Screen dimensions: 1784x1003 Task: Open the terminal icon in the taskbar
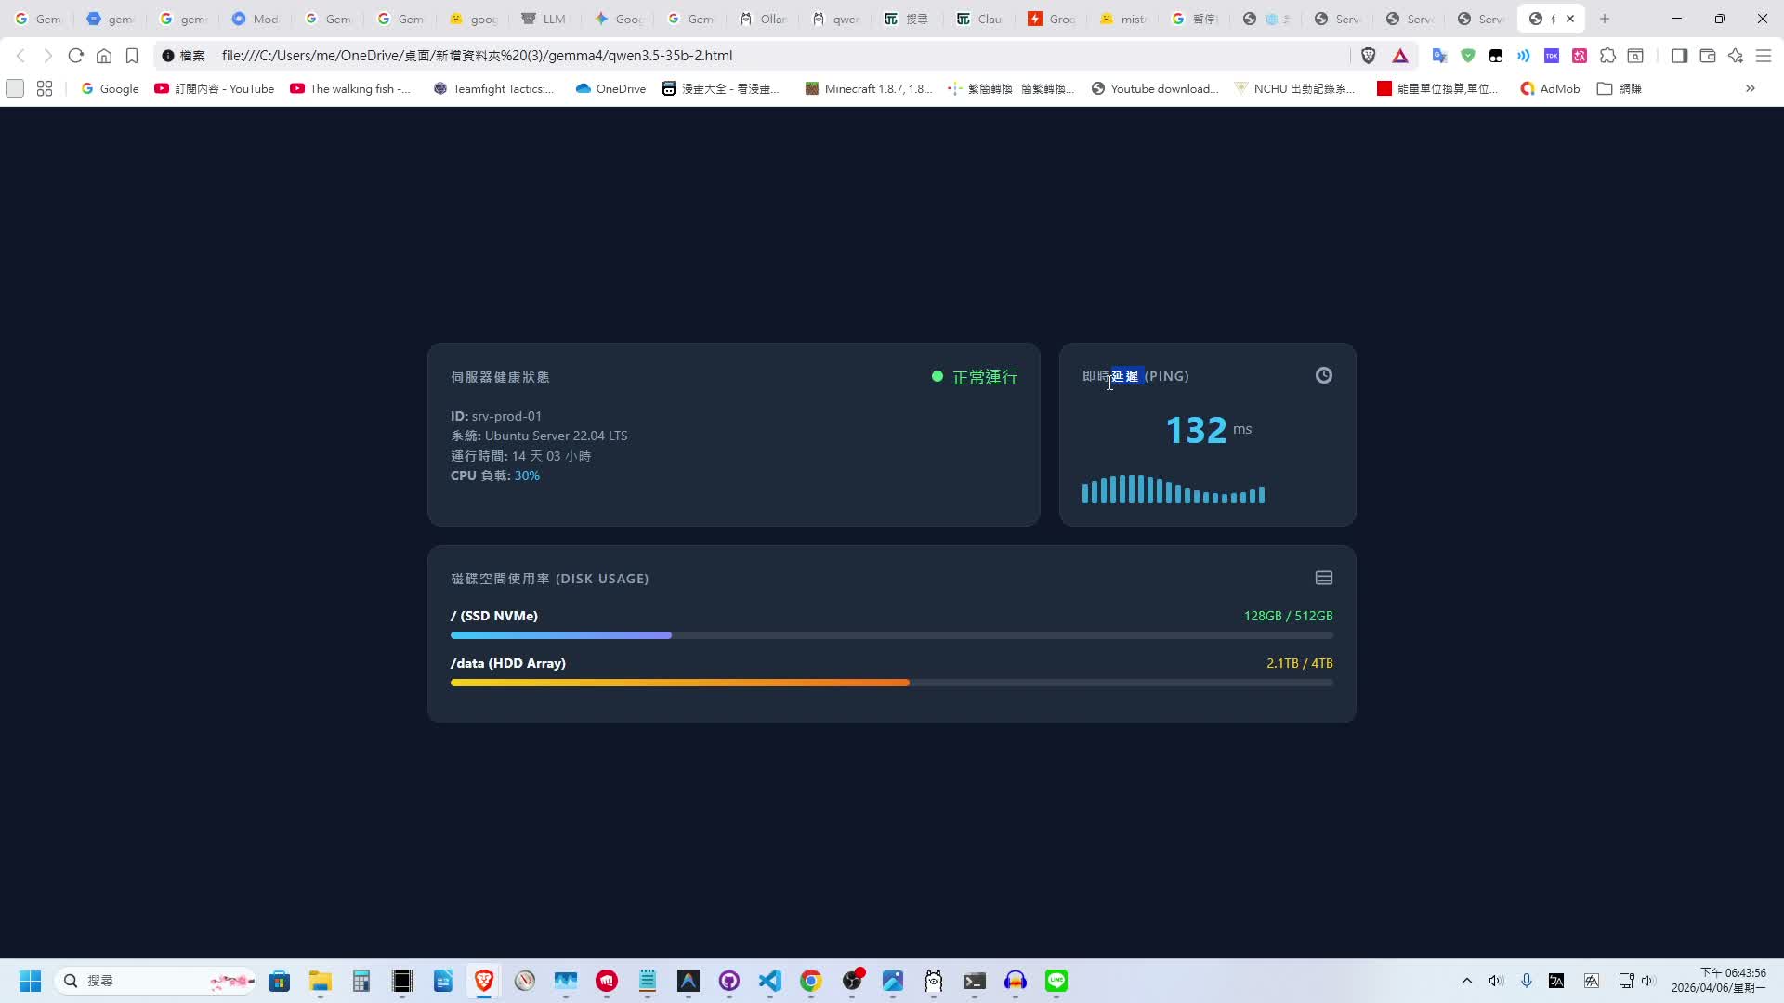point(975,981)
